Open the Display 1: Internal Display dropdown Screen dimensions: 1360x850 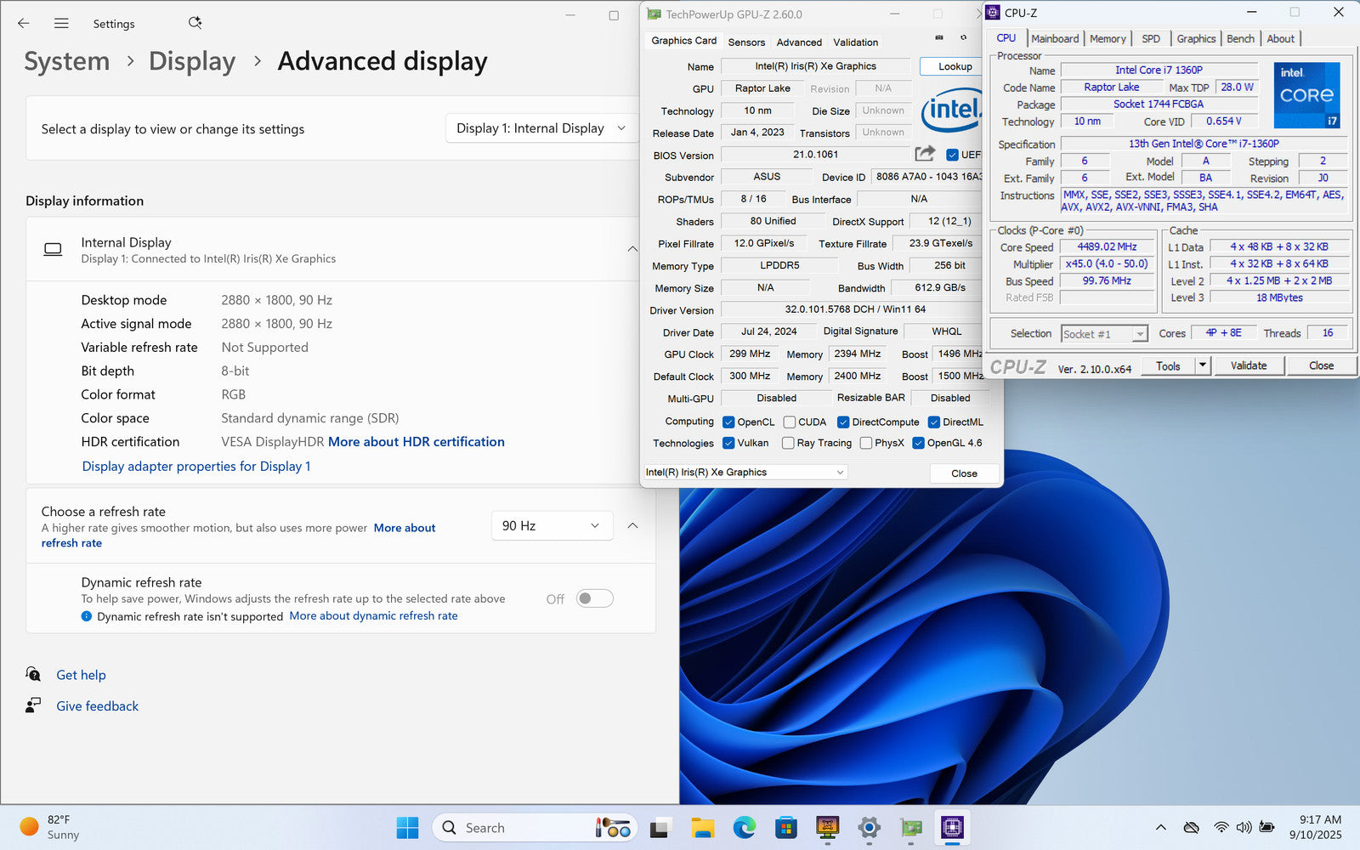click(x=541, y=128)
